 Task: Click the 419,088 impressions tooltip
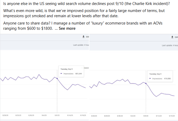160,76
